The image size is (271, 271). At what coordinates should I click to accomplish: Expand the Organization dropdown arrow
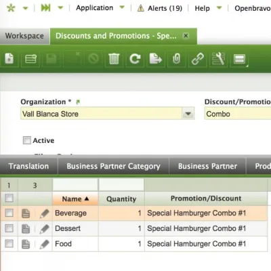pos(188,114)
